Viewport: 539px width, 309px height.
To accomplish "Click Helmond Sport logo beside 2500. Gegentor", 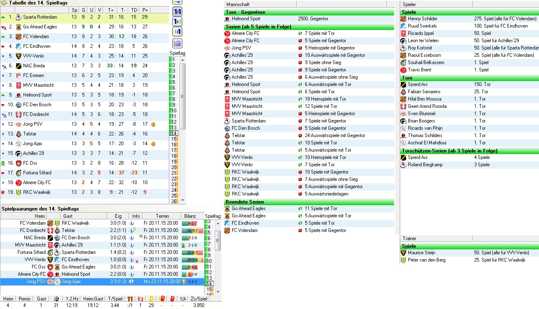I will click(x=227, y=19).
